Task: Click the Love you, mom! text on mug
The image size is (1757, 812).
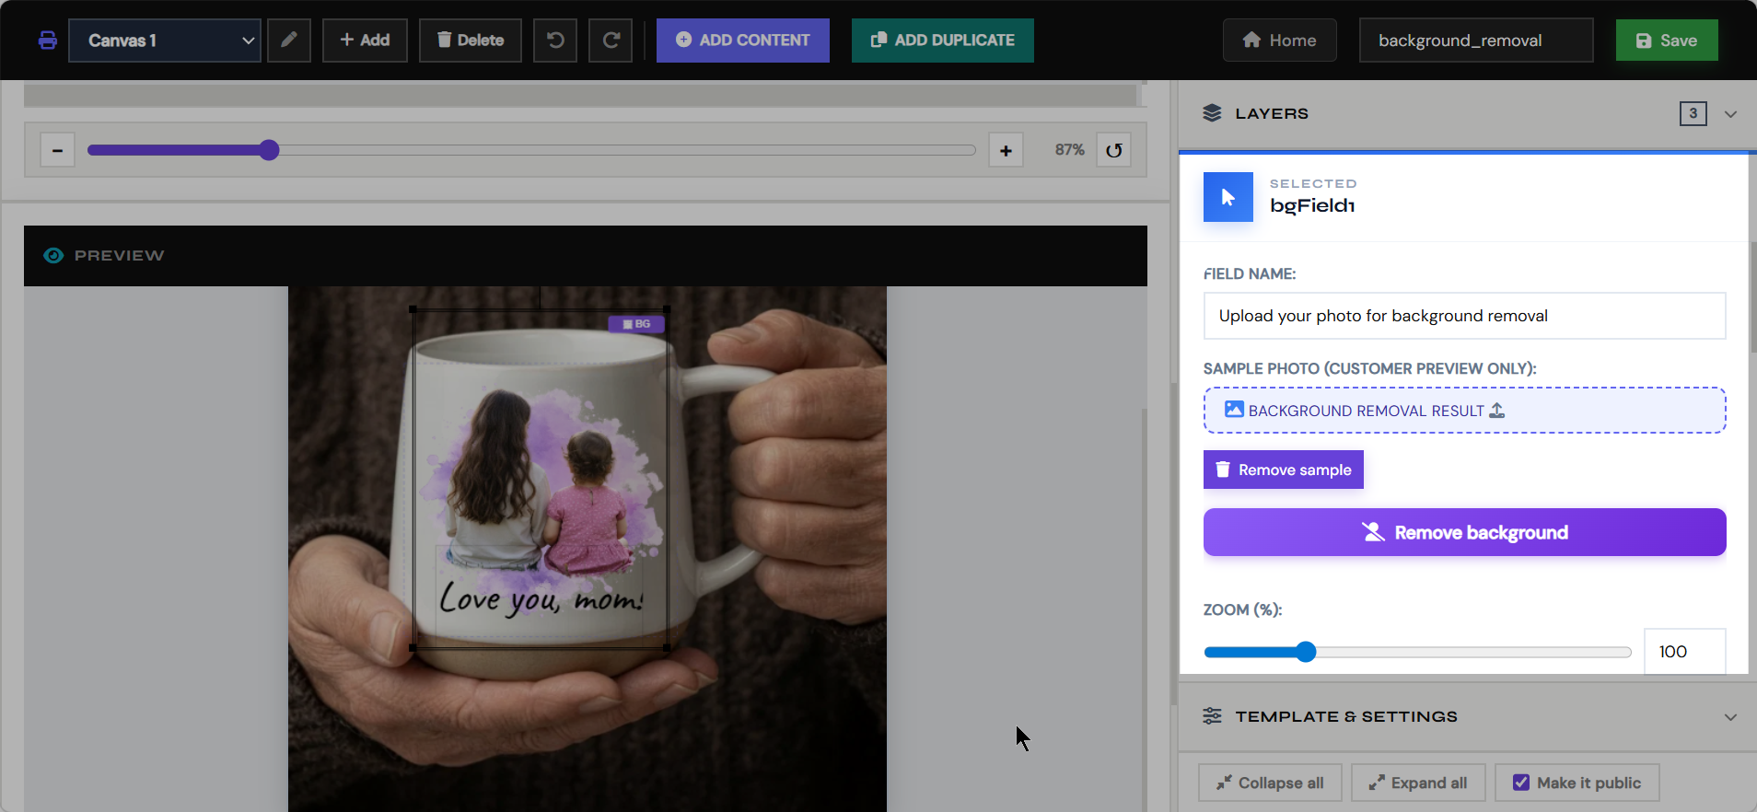Action: tap(541, 598)
